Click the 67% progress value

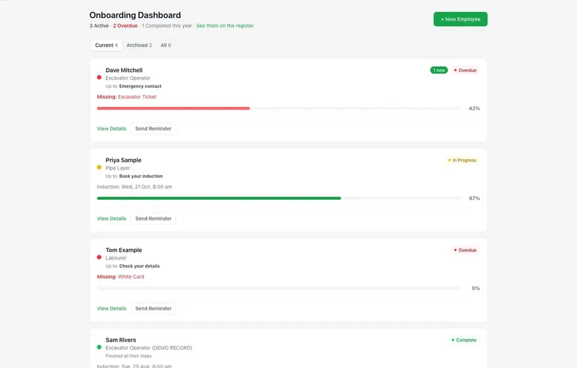474,198
